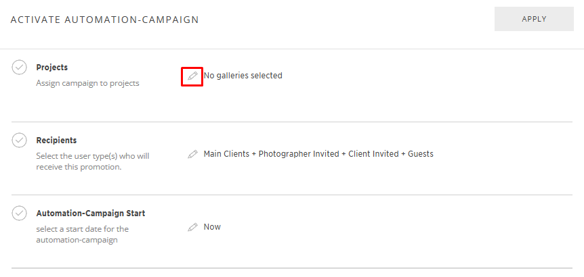Click the Recipients step checkmark circle
Viewport: 584px width, 277px height.
(20, 141)
